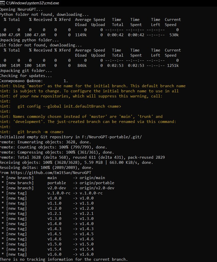Click 'Checking for updates...' line
The image size is (217, 262).
(x=26, y=76)
